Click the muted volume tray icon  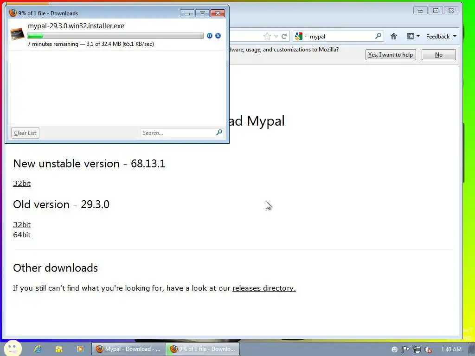[428, 350]
